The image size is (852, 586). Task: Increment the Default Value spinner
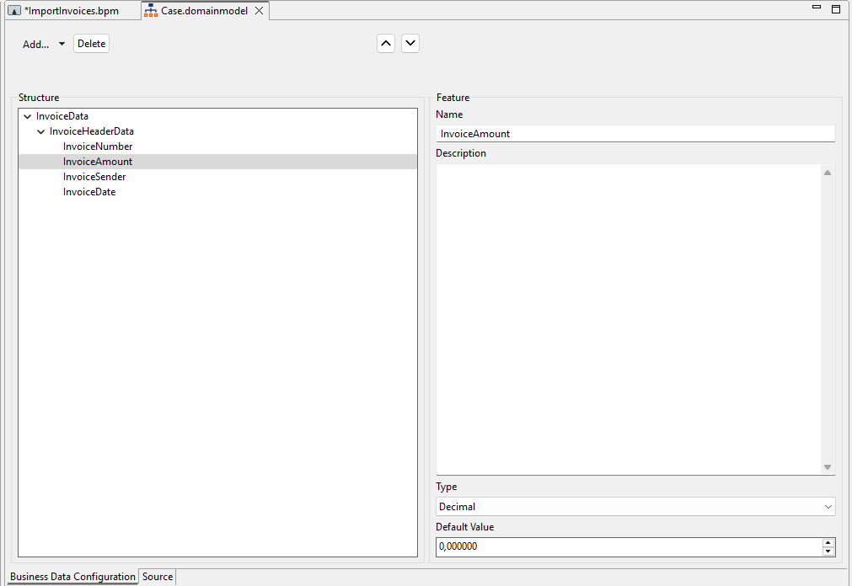point(828,542)
